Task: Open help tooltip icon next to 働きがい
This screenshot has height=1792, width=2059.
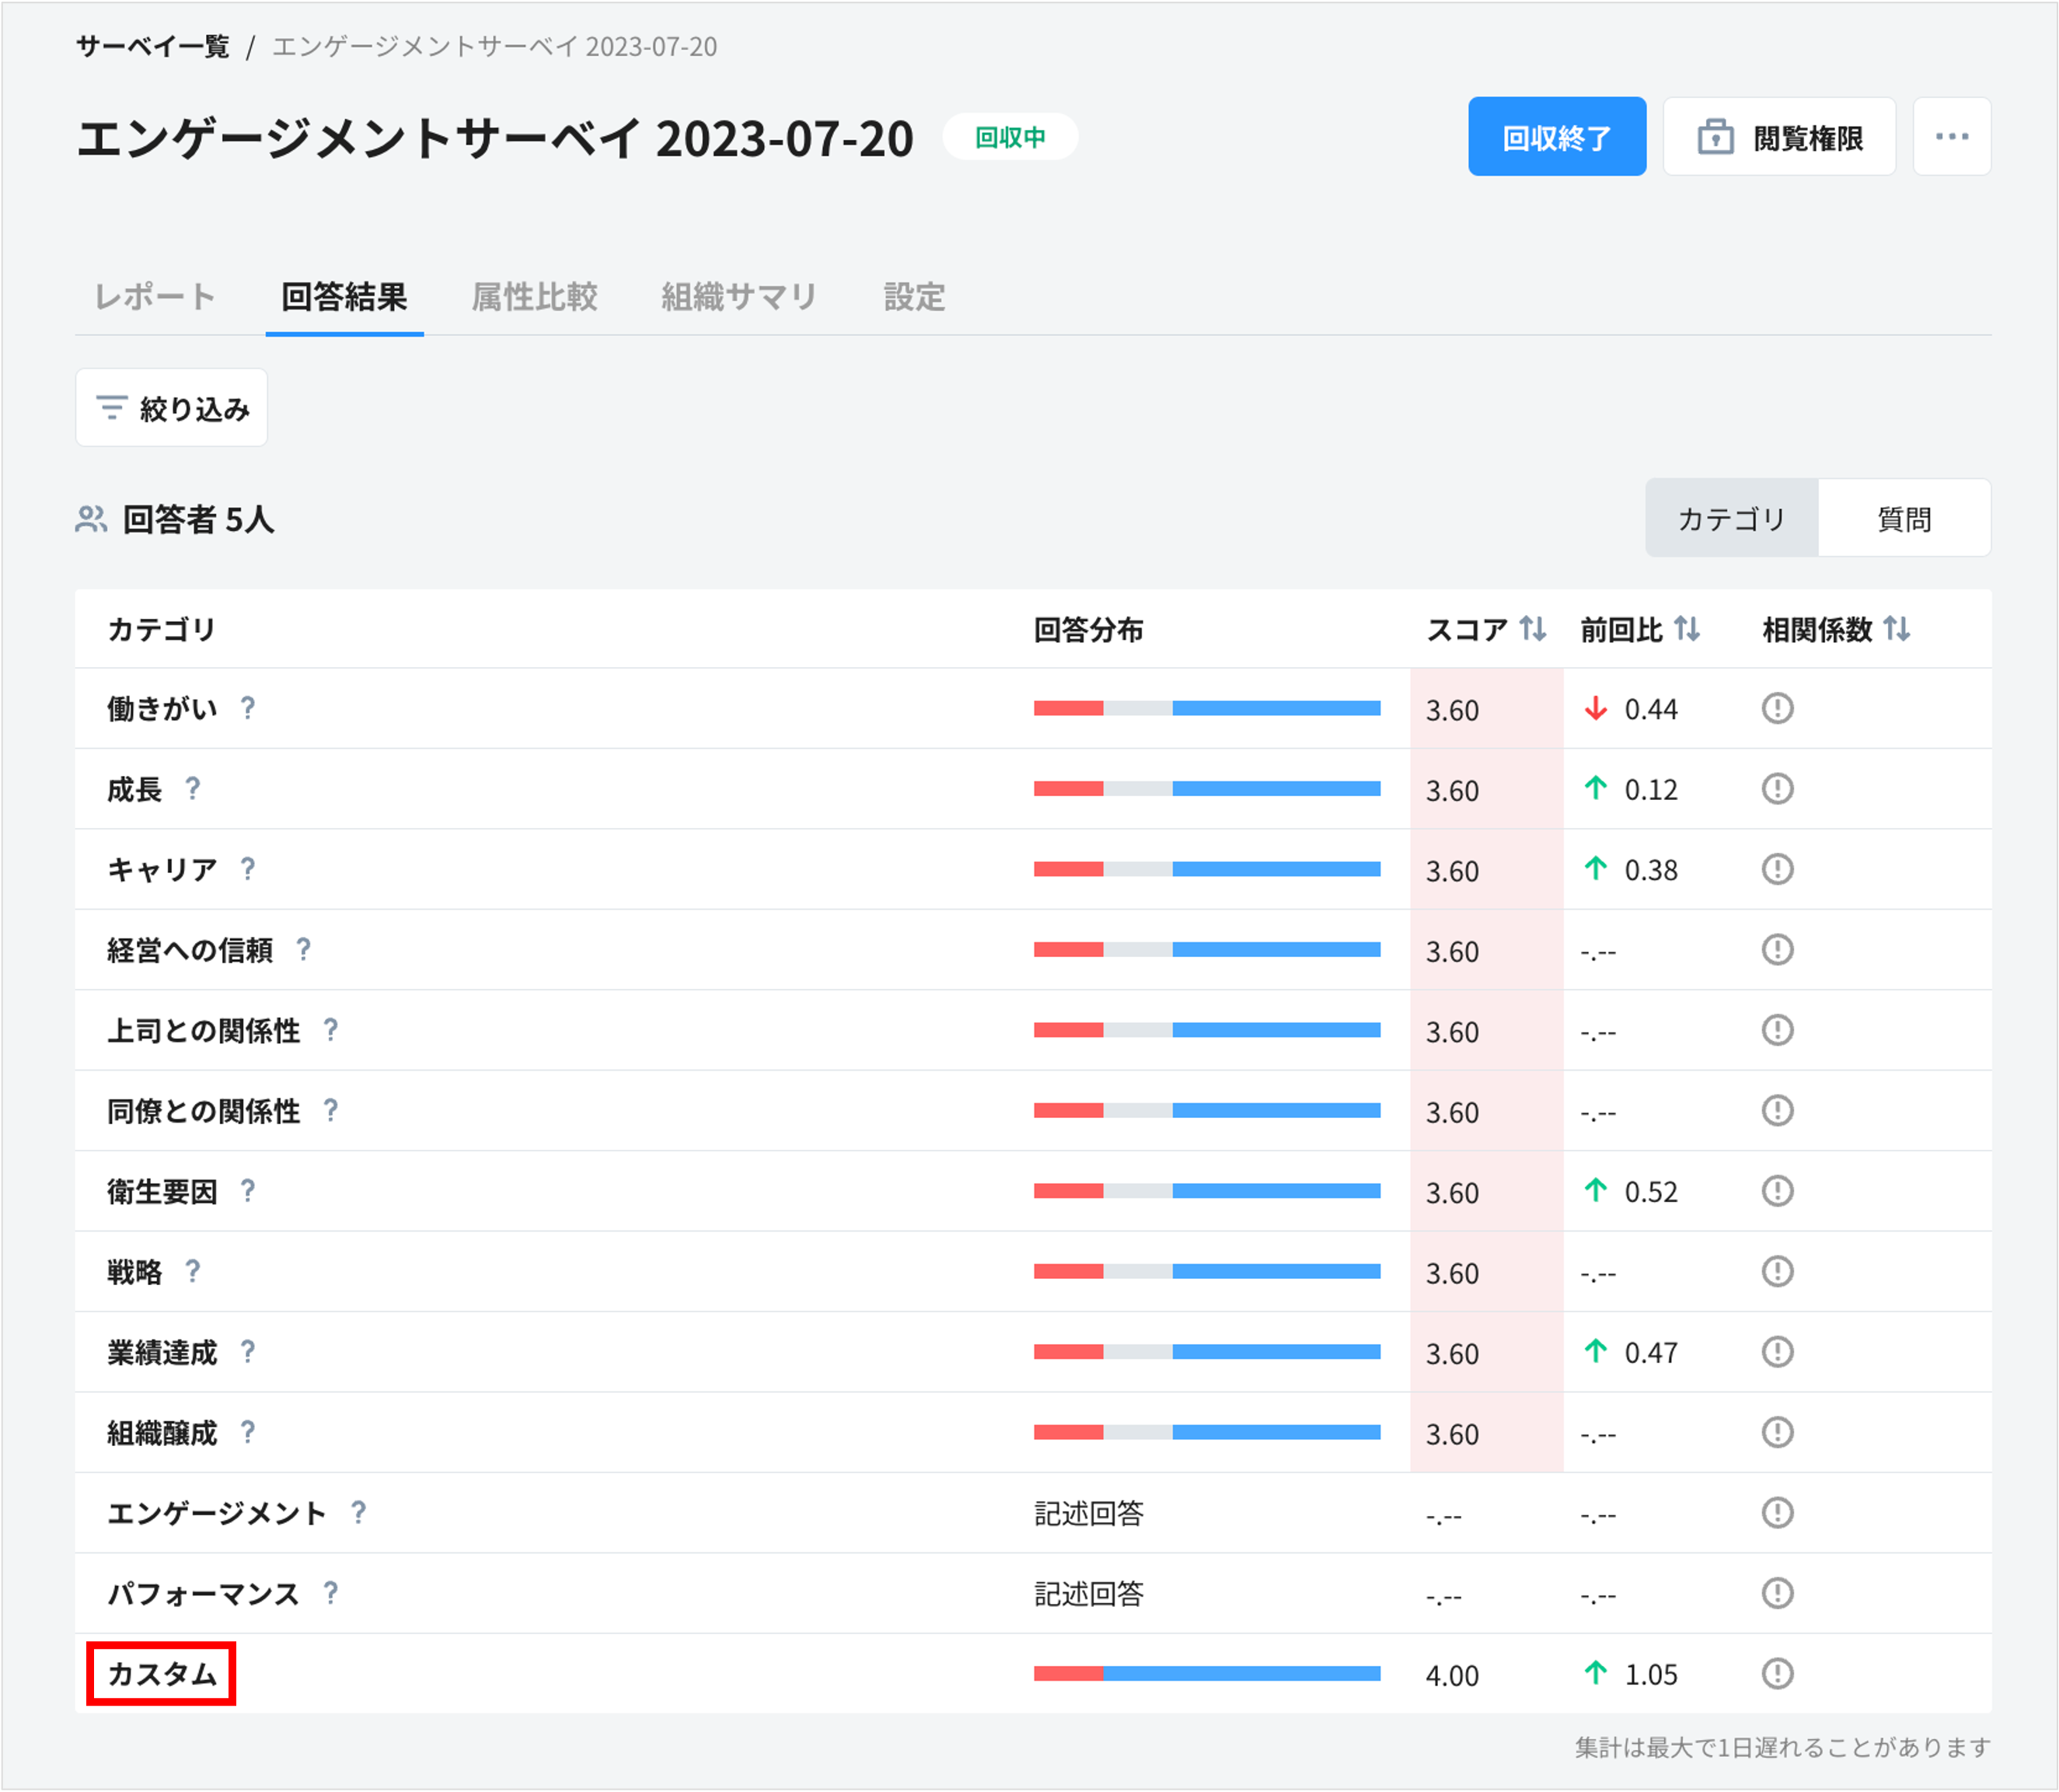Action: point(247,710)
